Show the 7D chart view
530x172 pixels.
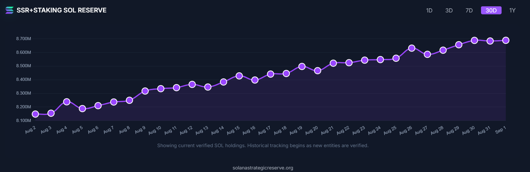469,10
